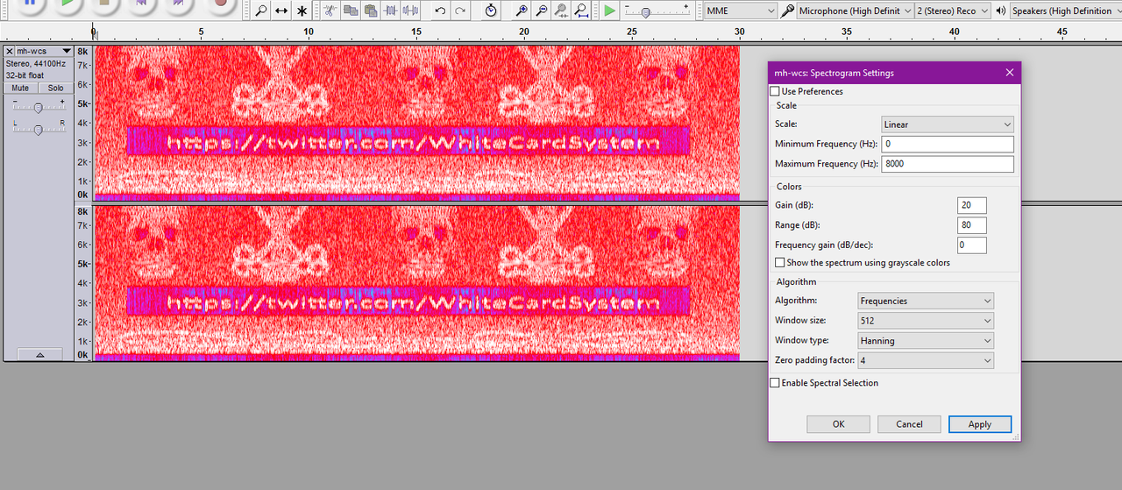Viewport: 1122px width, 490px height.
Task: Close the Spectrogram Settings dialog window
Action: 1009,73
